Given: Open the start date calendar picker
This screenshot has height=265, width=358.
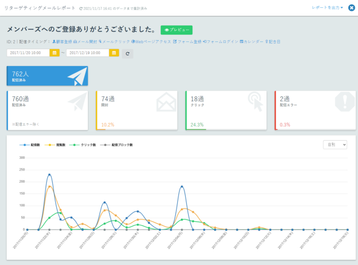Looking at the screenshot, I should pyautogui.click(x=55, y=53).
